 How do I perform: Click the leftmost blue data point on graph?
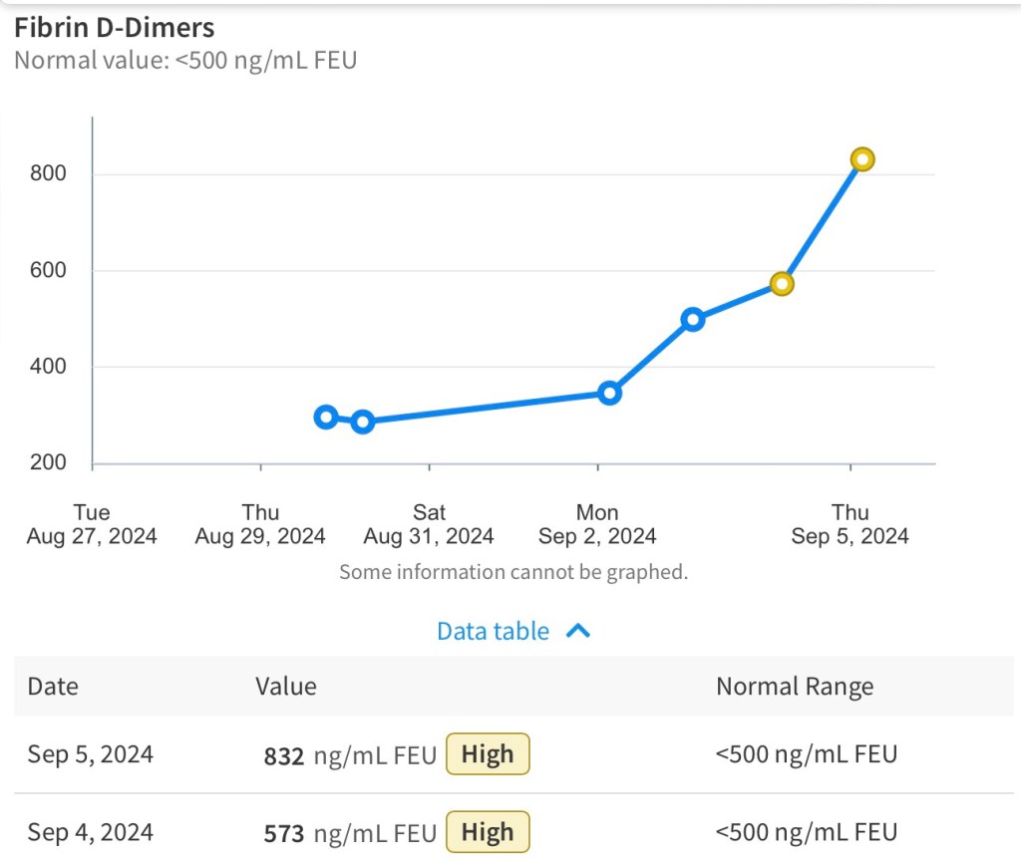pyautogui.click(x=325, y=418)
